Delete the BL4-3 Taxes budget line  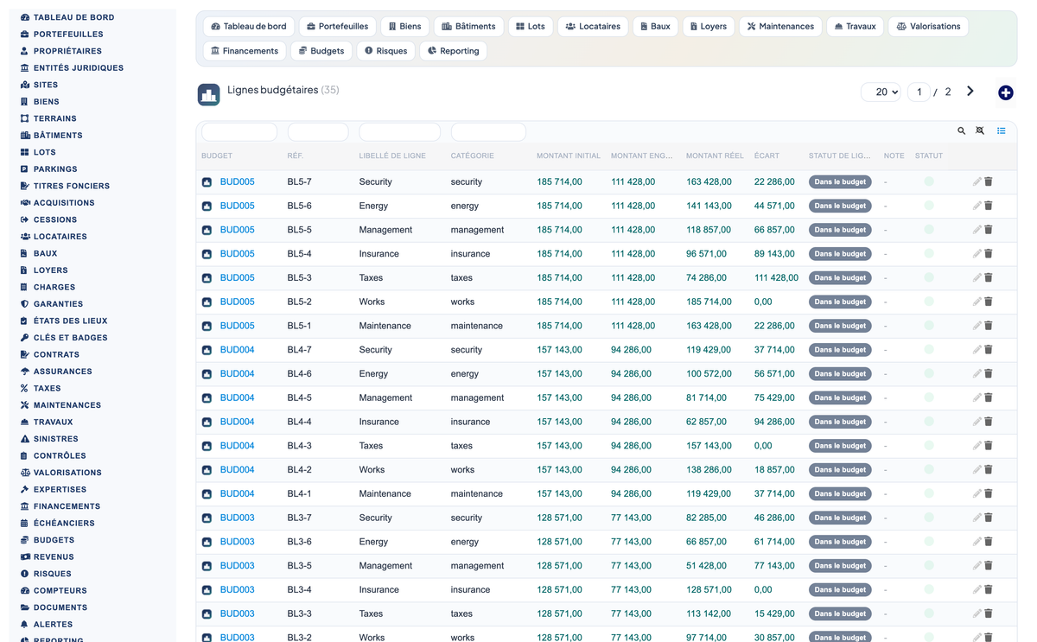tap(989, 446)
